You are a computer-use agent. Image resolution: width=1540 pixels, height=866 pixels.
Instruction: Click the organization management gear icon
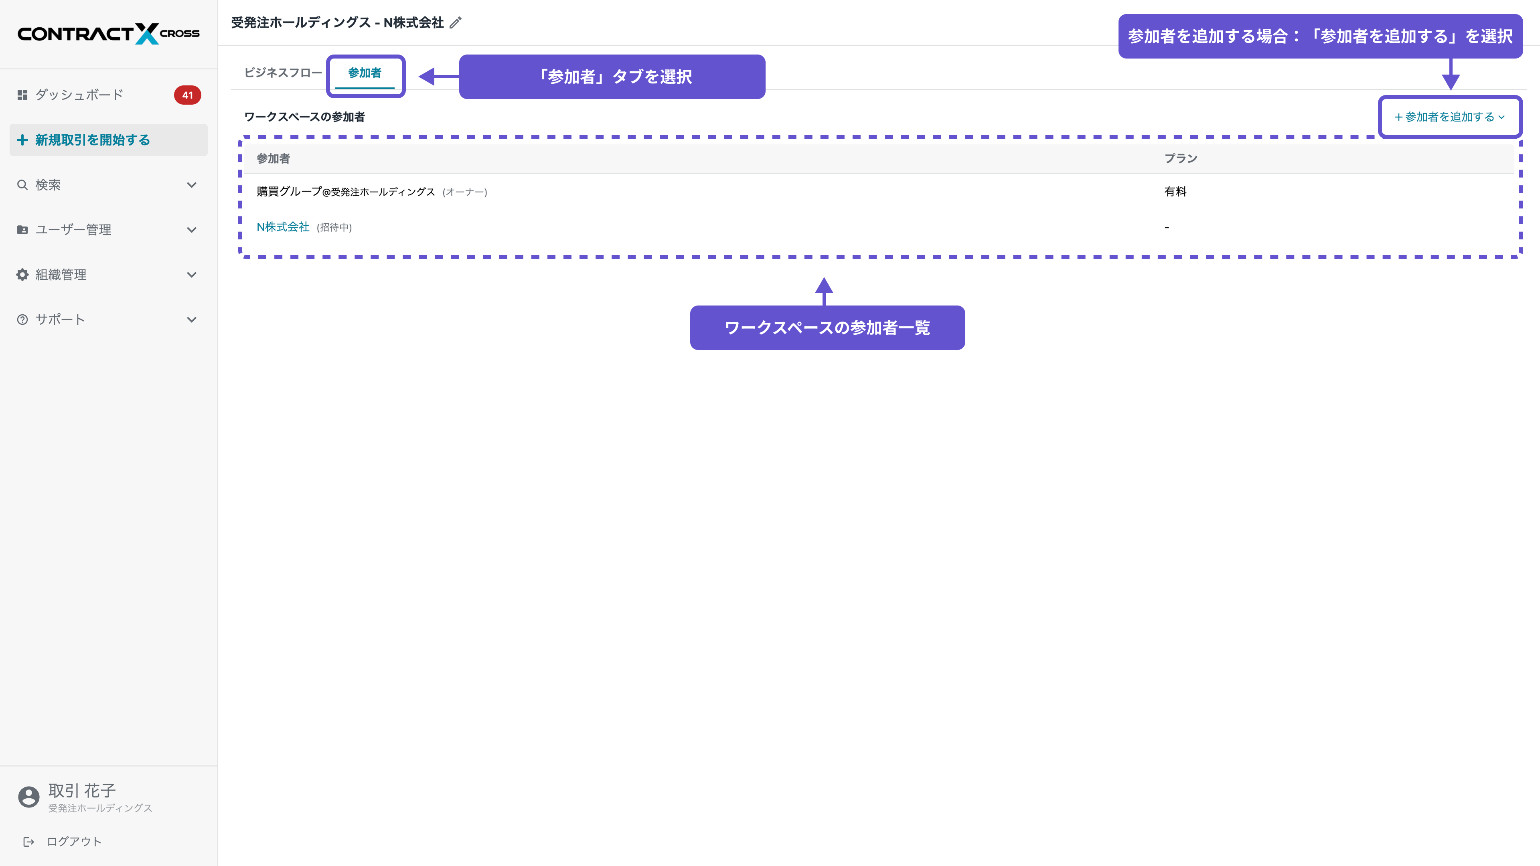[22, 274]
